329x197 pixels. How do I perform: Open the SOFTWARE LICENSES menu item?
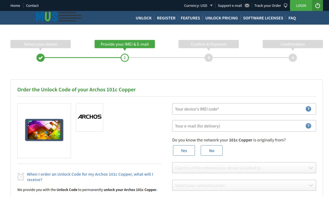pyautogui.click(x=263, y=18)
